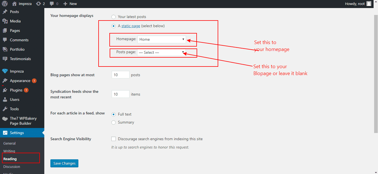Click the Users person icon
This screenshot has width=378, height=174.
coord(5,99)
